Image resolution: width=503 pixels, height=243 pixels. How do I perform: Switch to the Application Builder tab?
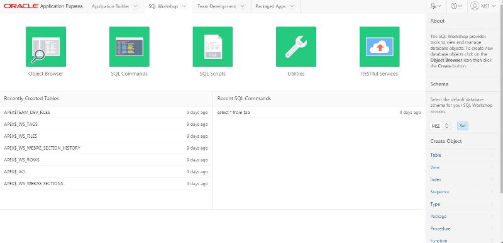coord(111,6)
